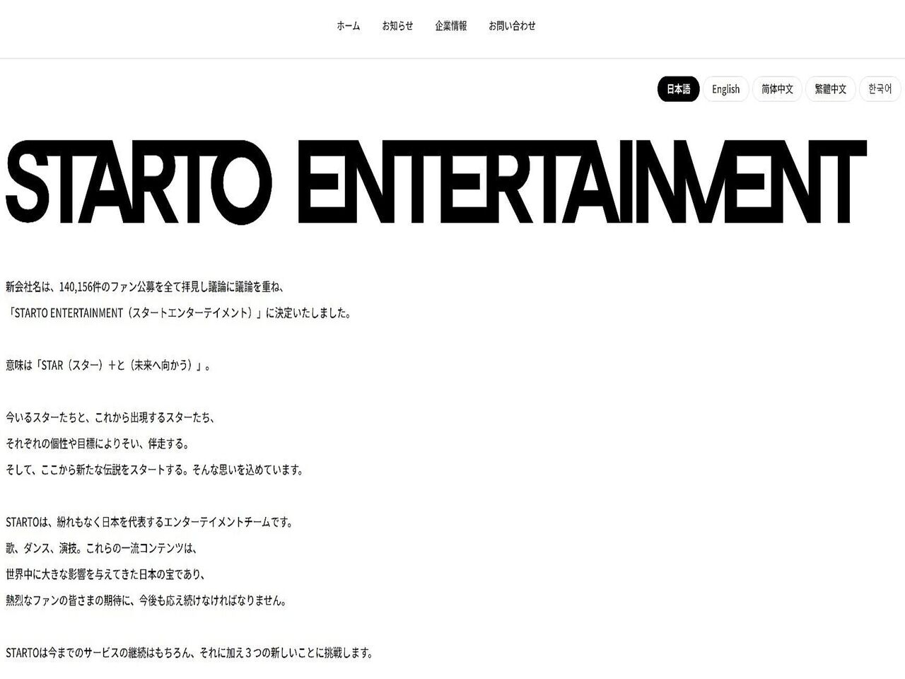This screenshot has width=905, height=679.
Task: Click the line STARTOは、紛れもなく日本を代表する
Action: click(149, 522)
